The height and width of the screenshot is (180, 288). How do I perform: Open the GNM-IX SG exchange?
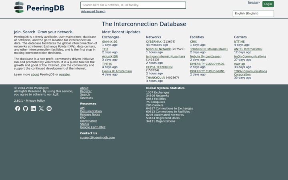[110, 42]
